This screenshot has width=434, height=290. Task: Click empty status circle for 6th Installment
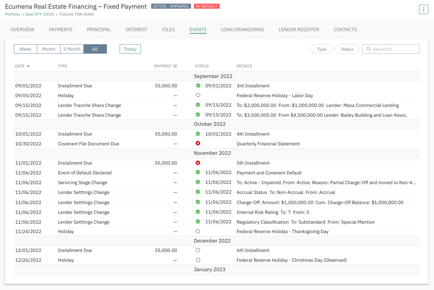(198, 250)
